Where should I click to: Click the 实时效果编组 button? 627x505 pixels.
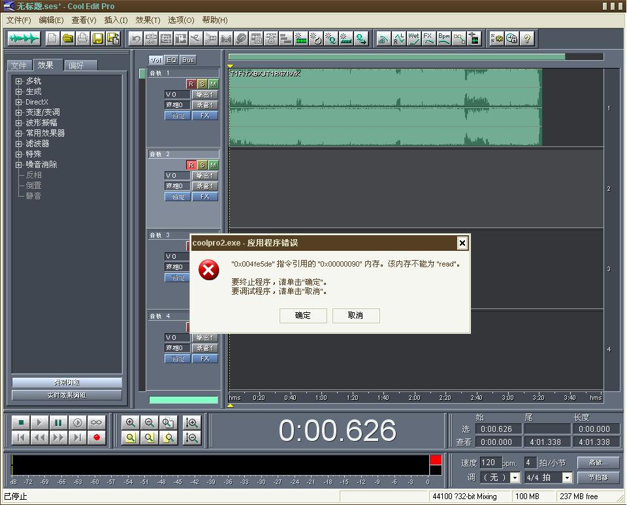(67, 395)
